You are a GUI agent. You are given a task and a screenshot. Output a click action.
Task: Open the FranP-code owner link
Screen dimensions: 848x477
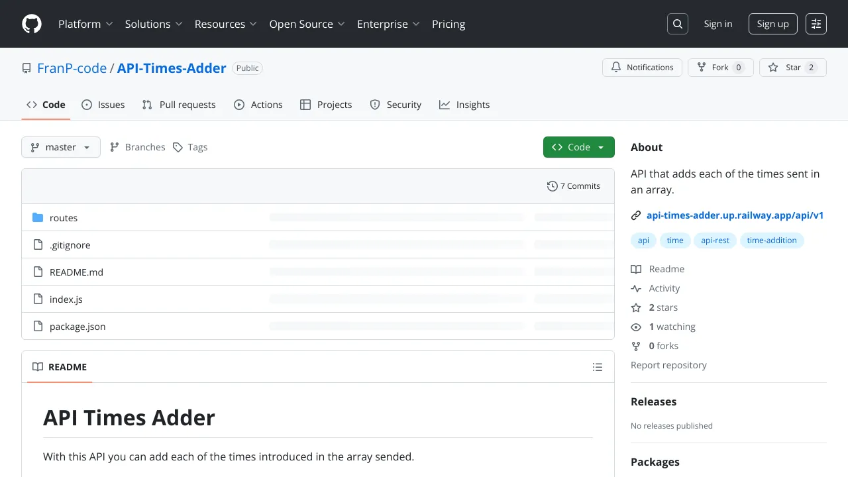72,68
